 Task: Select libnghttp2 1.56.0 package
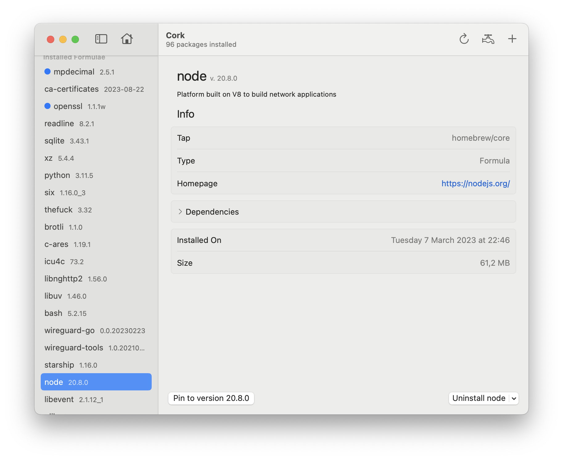pos(96,279)
